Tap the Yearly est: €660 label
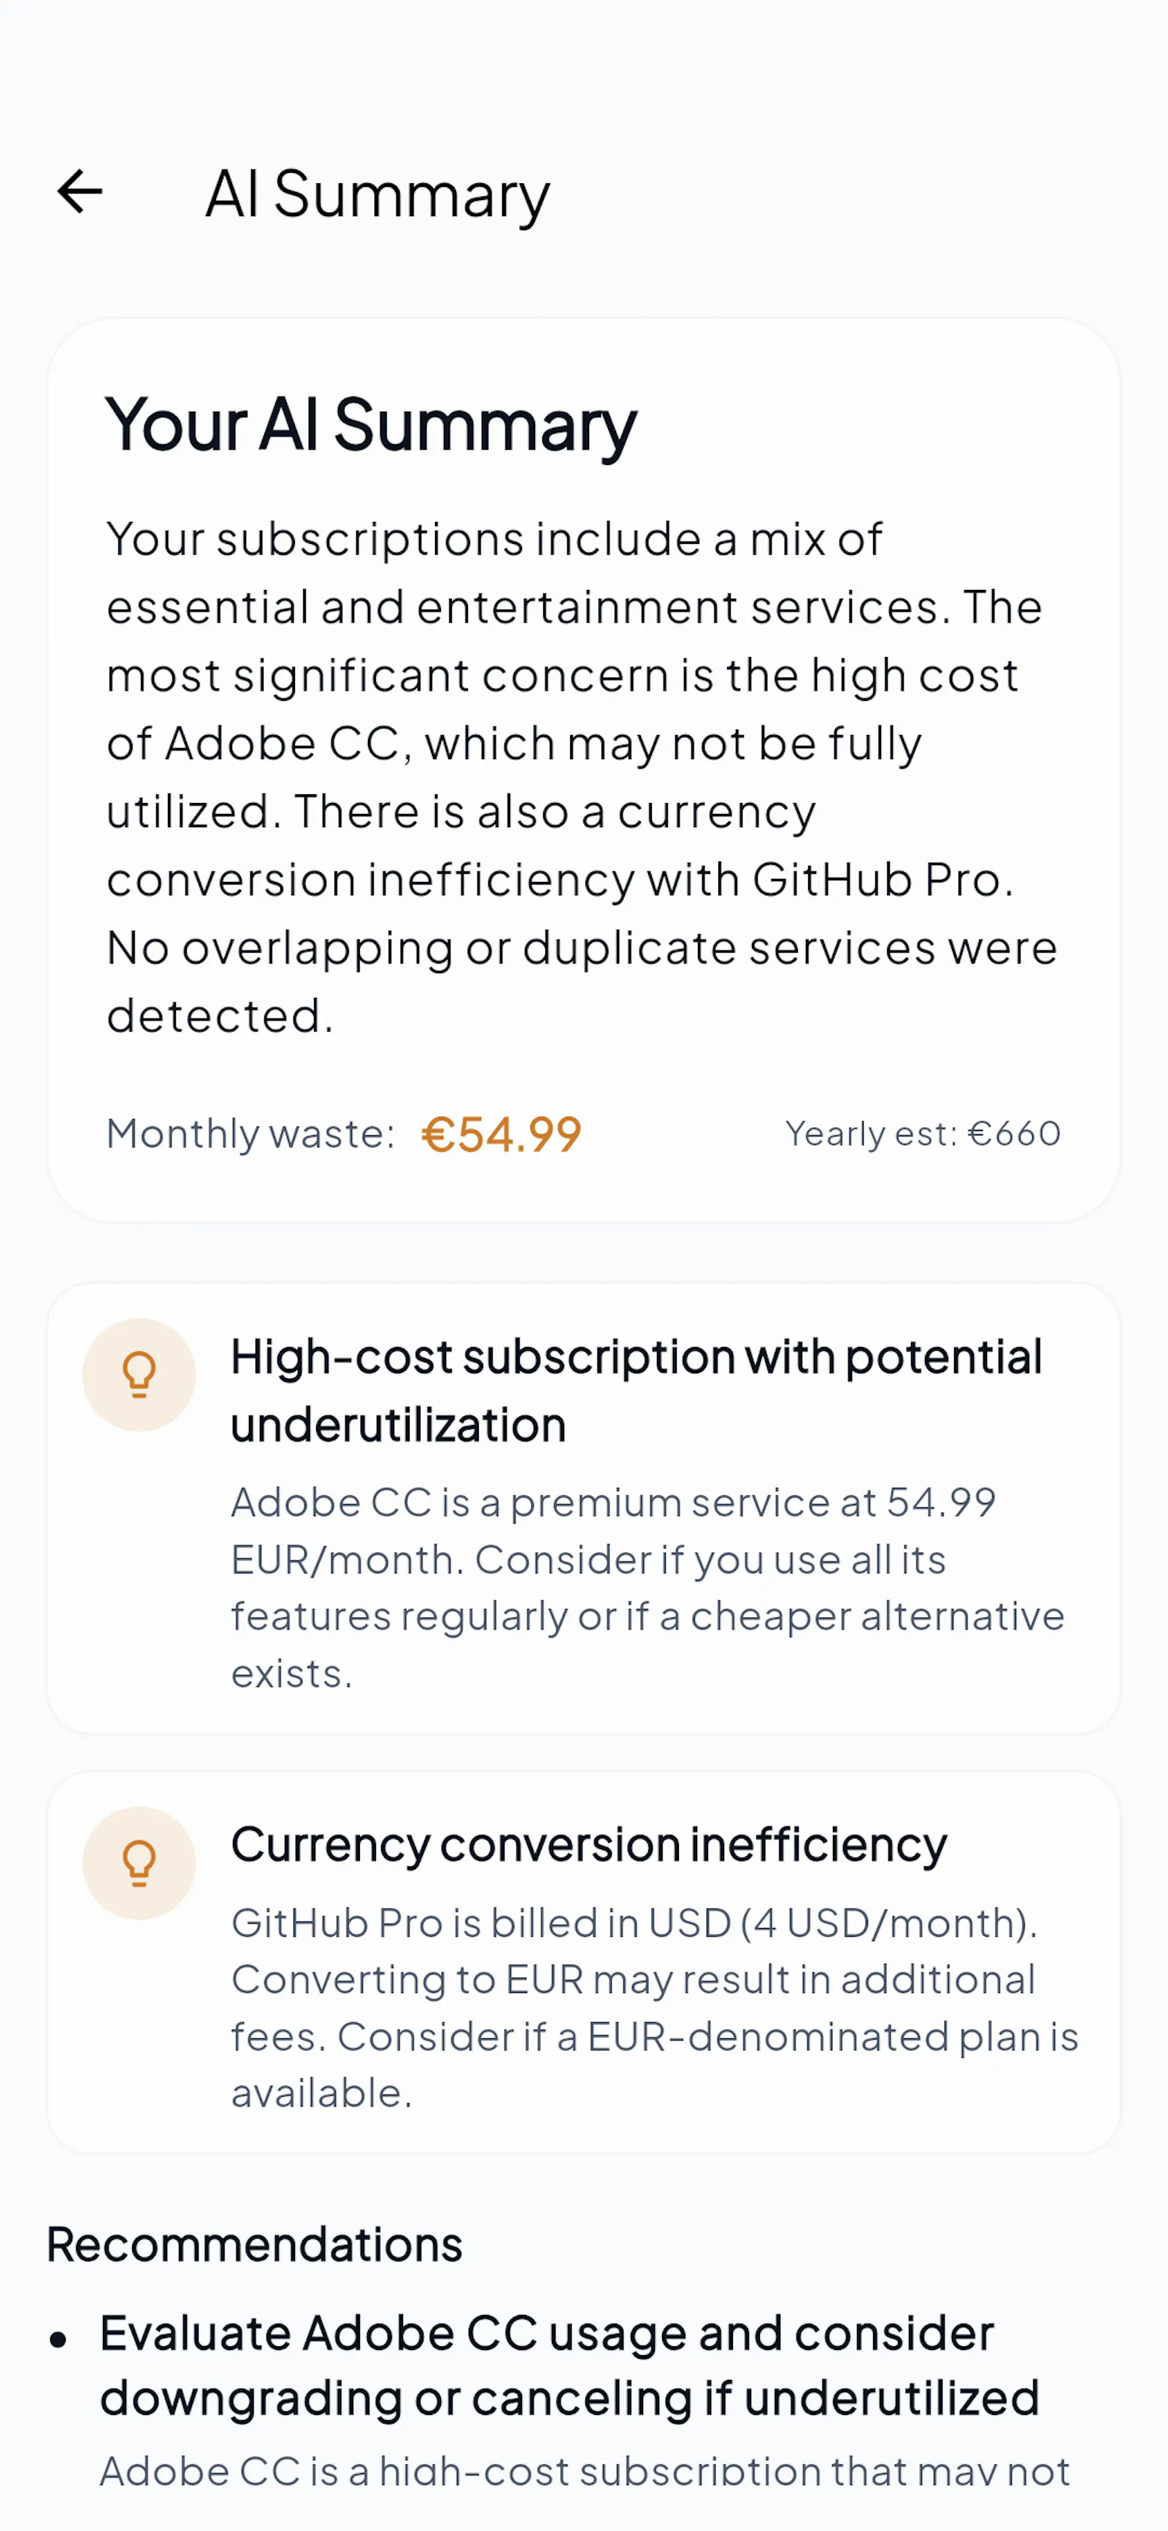1168x2531 pixels. [x=923, y=1134]
